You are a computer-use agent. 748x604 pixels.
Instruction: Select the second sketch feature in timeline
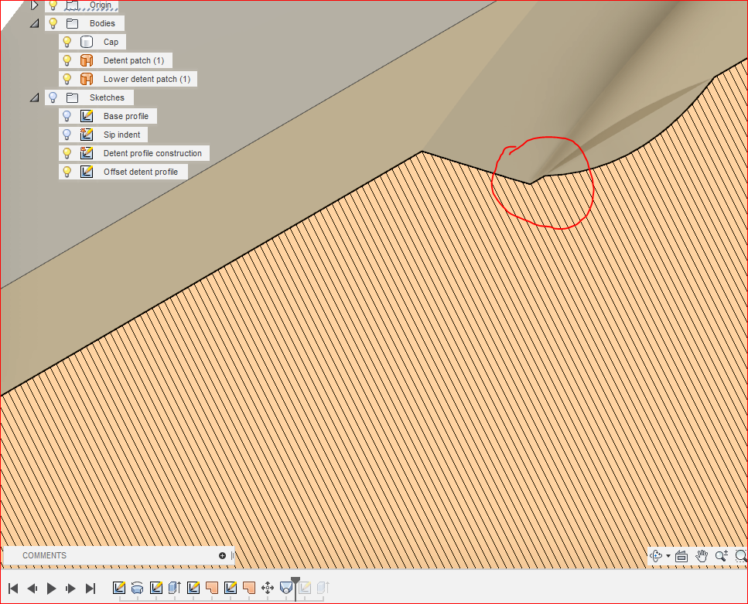[x=156, y=587]
